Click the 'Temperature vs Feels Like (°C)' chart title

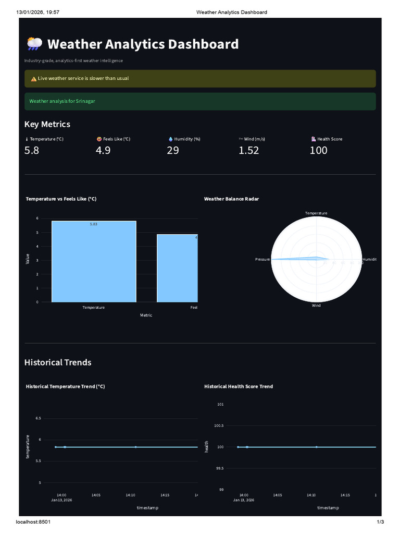pyautogui.click(x=61, y=199)
